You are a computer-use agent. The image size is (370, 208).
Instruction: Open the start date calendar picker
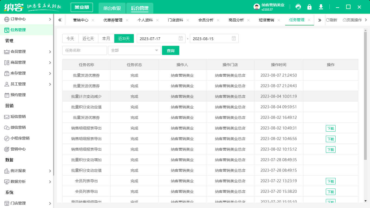pyautogui.click(x=180, y=38)
